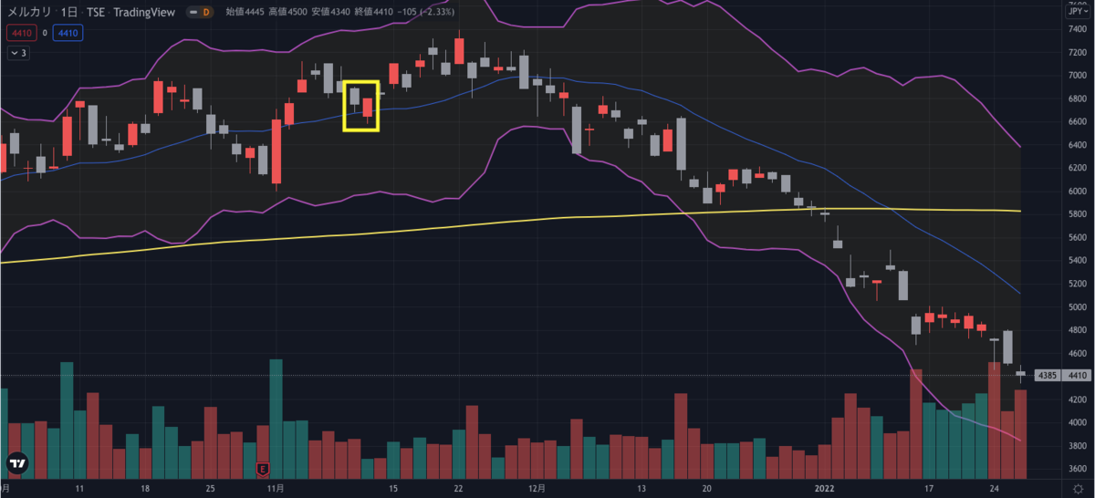Click the date 25 on time axis
The image size is (1095, 498).
[x=211, y=489]
